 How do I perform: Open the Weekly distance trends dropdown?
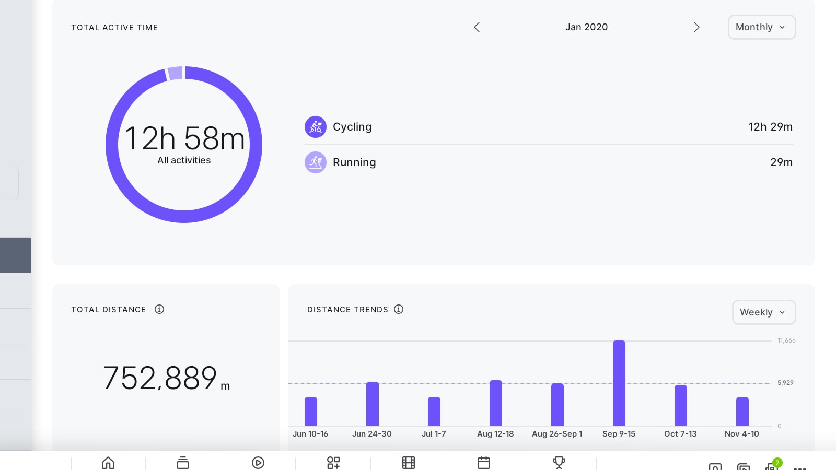coord(764,312)
